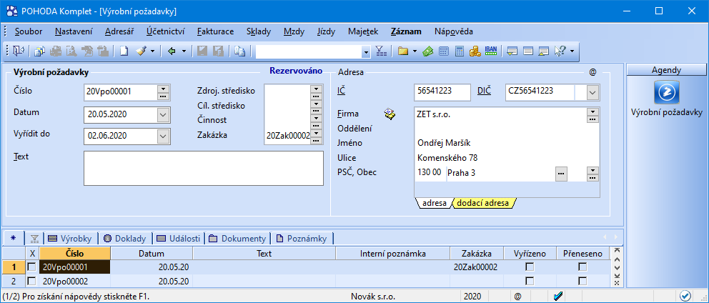Viewport: 709px width, 303px height.
Task: Click the IBAN toolbar icon
Action: pyautogui.click(x=491, y=51)
